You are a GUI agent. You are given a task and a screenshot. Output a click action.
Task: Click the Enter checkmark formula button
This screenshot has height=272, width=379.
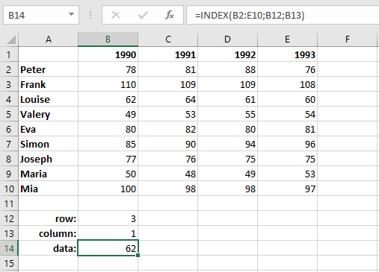tap(143, 16)
